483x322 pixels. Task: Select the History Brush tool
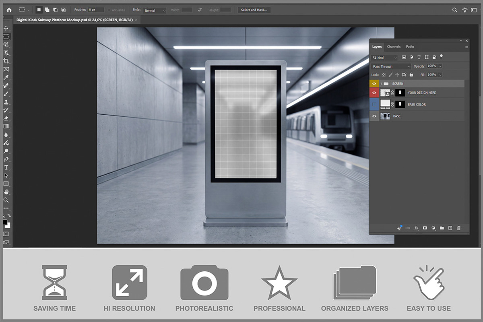[x=6, y=110]
